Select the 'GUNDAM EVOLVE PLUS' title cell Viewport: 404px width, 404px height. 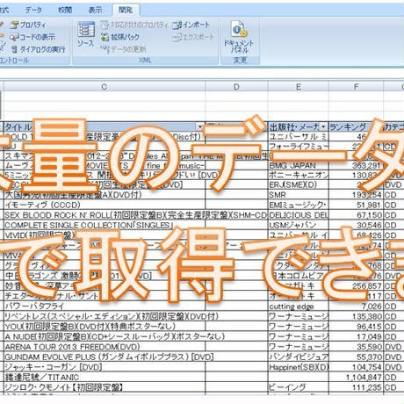pyautogui.click(x=105, y=357)
